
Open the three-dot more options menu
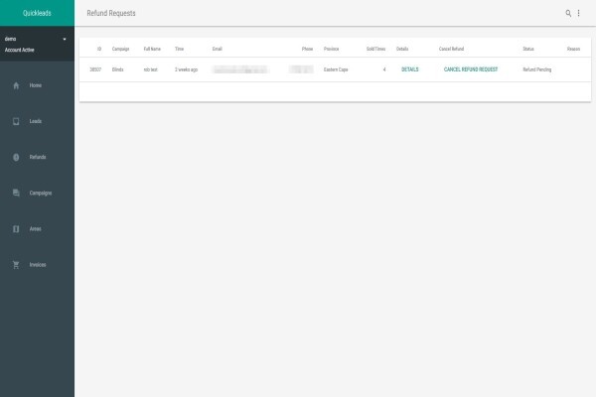(x=578, y=13)
